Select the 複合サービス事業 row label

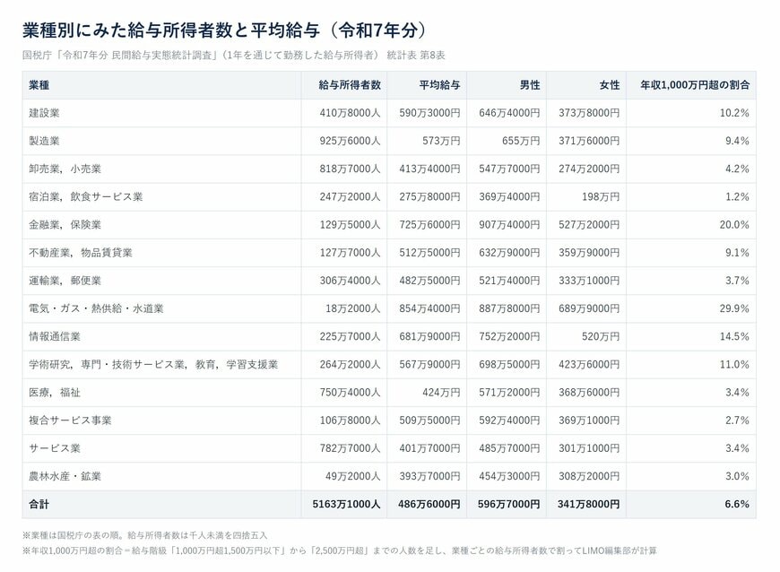coord(70,420)
